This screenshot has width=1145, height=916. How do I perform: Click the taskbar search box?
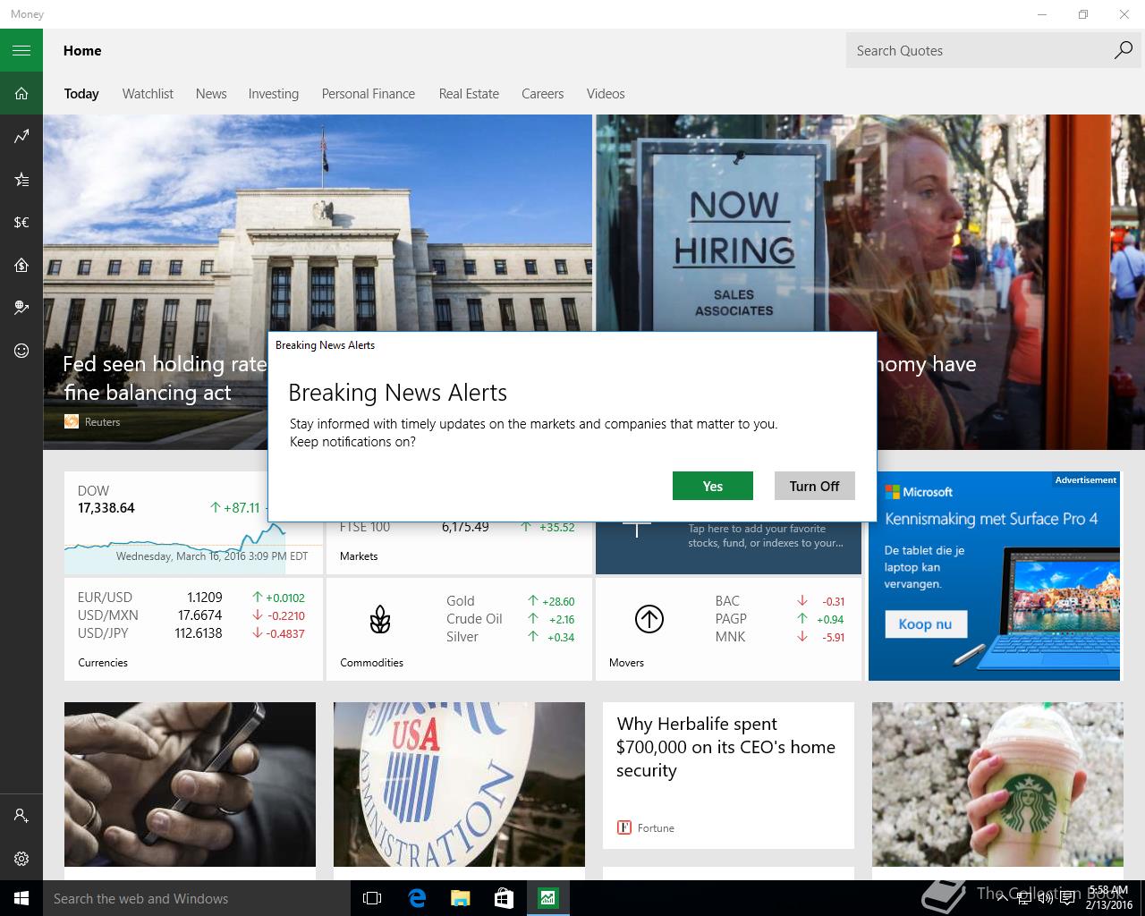coord(197,898)
